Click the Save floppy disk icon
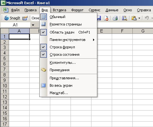 pos(99,18)
